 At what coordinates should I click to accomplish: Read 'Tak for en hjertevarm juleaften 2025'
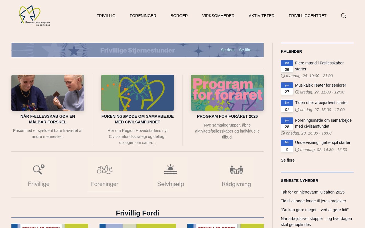[313, 192]
